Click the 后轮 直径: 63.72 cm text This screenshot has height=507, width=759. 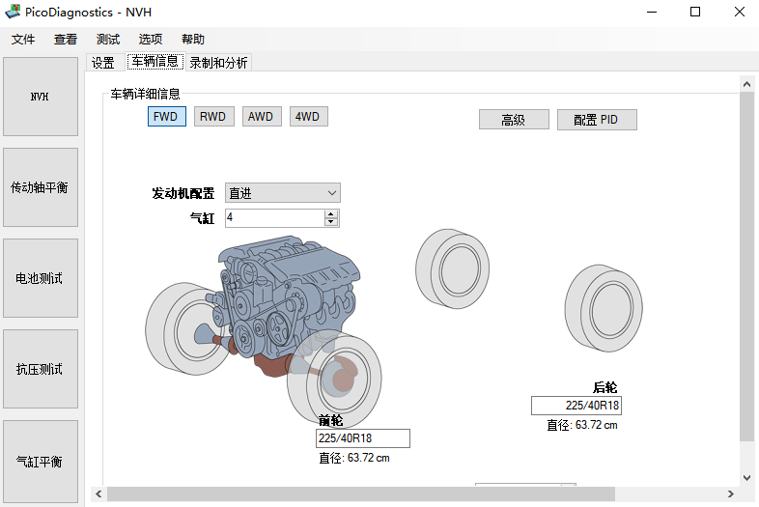coord(582,425)
